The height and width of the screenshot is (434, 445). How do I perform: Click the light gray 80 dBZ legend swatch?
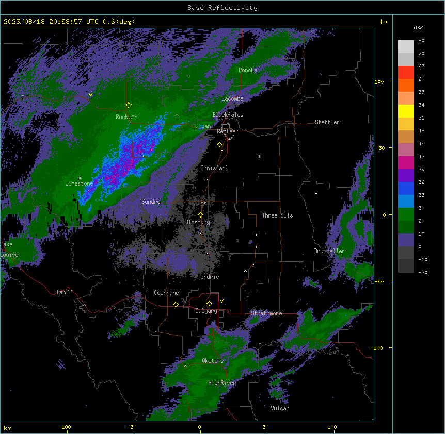406,46
